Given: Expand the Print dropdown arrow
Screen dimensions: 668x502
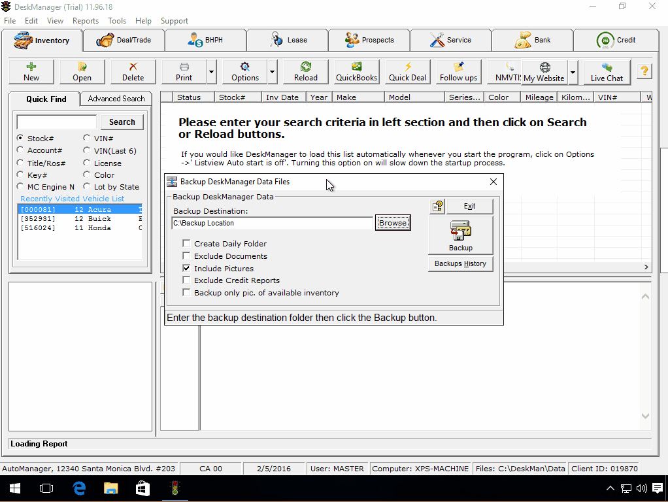Looking at the screenshot, I should (x=211, y=72).
